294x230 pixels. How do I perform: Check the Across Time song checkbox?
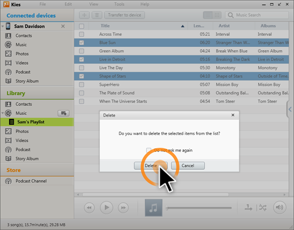[x=82, y=34]
